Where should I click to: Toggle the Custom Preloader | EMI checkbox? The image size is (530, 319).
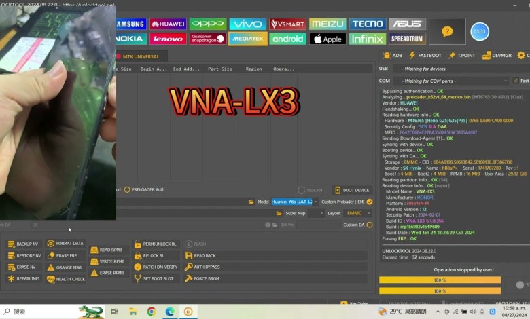pyautogui.click(x=370, y=202)
